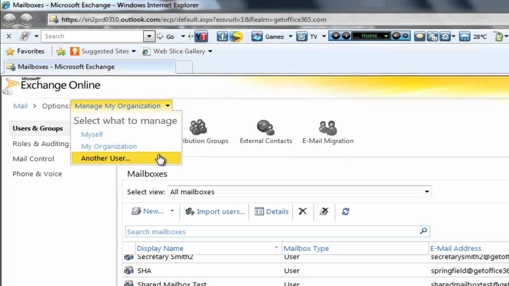Image resolution: width=509 pixels, height=286 pixels.
Task: Select the SHA mailbox name
Action: 144,271
